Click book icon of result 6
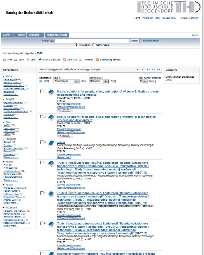 (51, 224)
